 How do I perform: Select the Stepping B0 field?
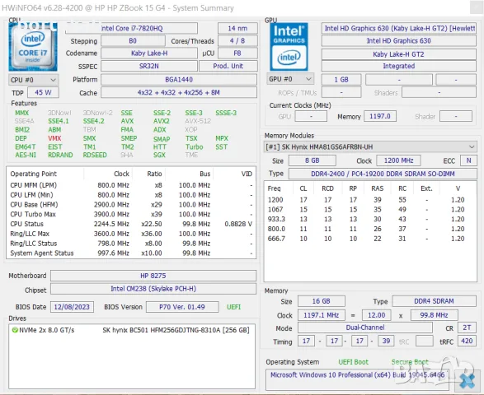tap(133, 40)
